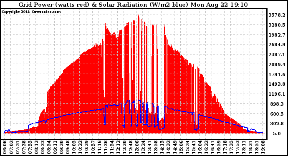Click the 07:55 time label
The image size is (288, 156).
(x=30, y=147)
